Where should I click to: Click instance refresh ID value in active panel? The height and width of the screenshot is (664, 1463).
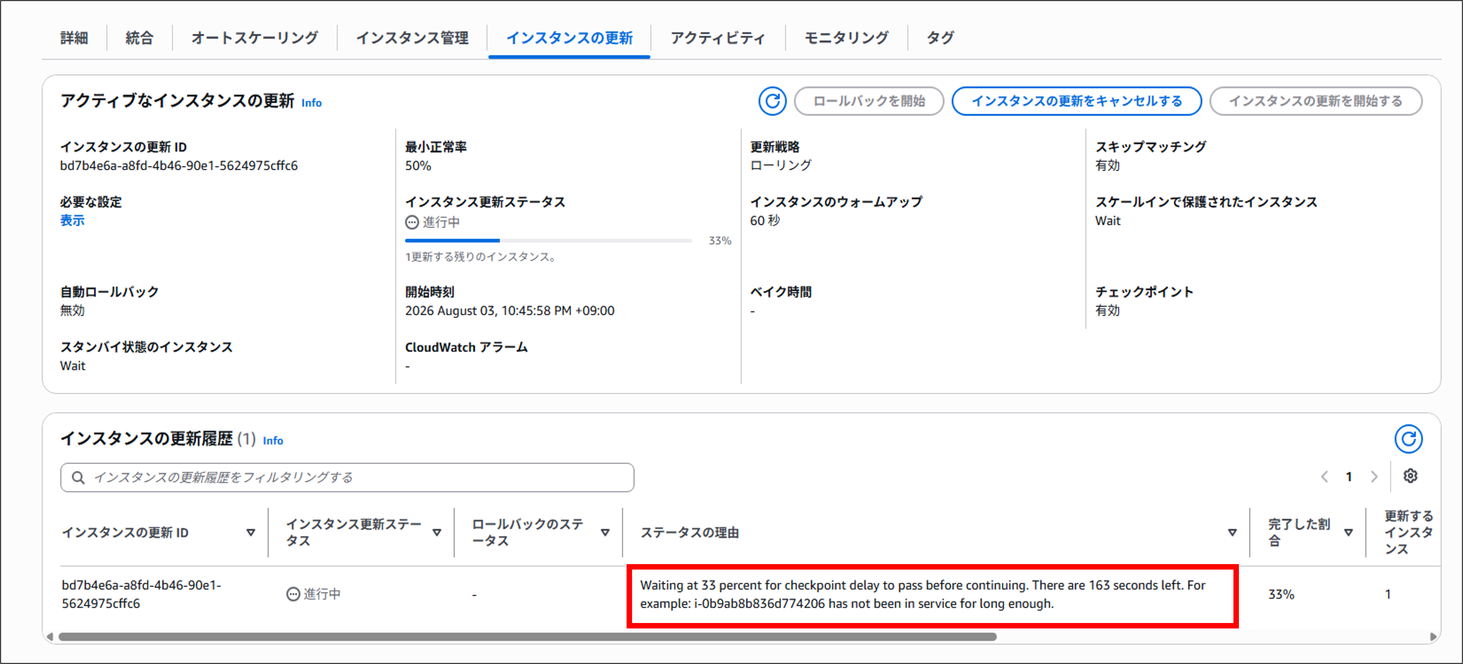pos(179,166)
